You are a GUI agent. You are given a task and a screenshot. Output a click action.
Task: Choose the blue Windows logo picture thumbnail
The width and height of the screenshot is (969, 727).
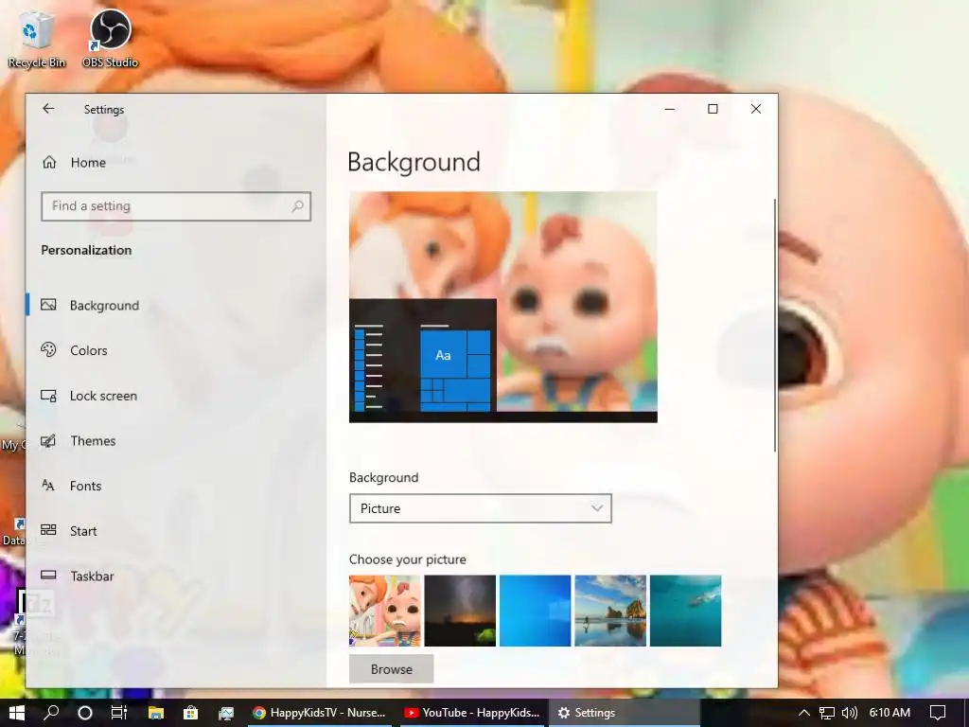click(536, 611)
